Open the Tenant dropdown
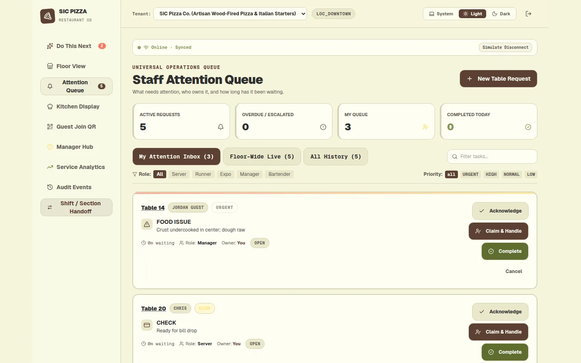The image size is (581, 363). 230,14
